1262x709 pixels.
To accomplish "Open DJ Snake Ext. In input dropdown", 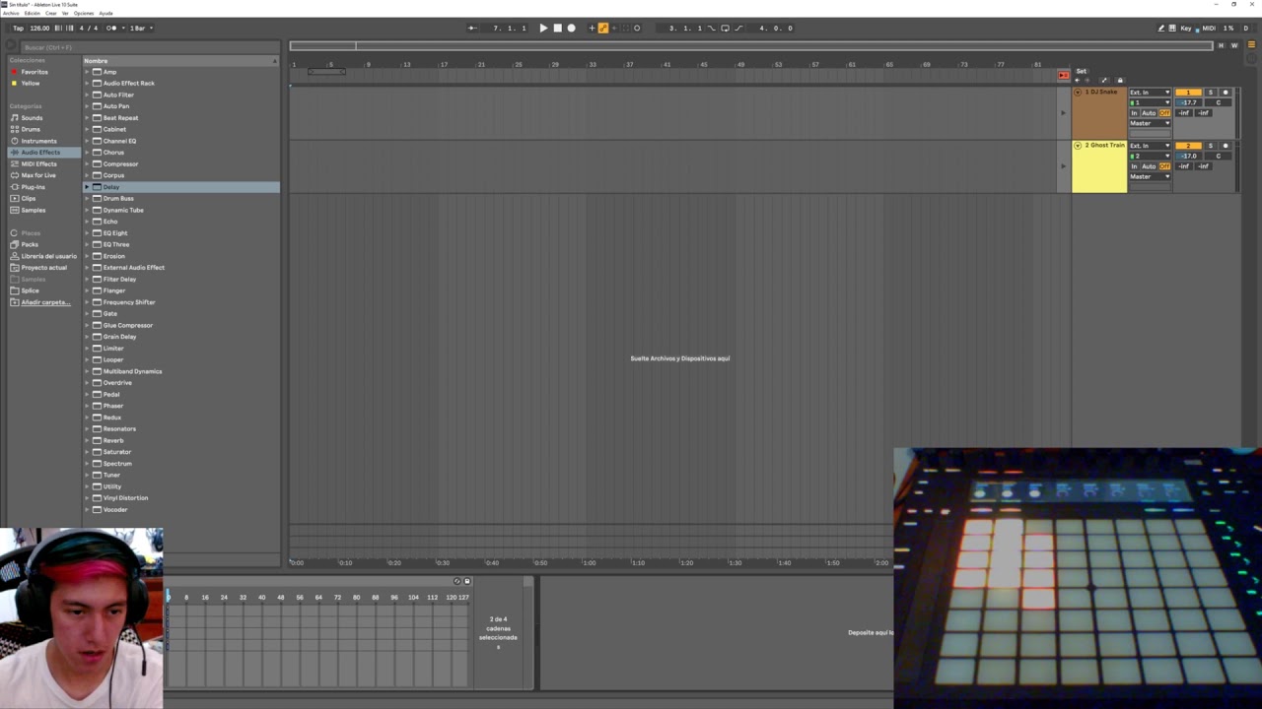I will coord(1150,93).
